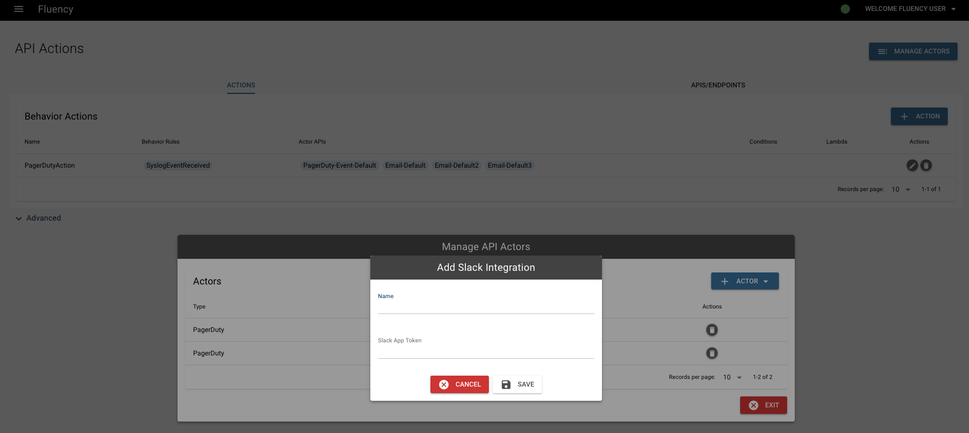Click the Slack App Token field
Image resolution: width=969 pixels, height=433 pixels.
point(486,347)
